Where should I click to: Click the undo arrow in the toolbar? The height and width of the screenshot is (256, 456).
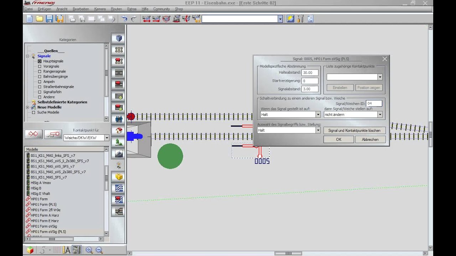[x=124, y=19]
